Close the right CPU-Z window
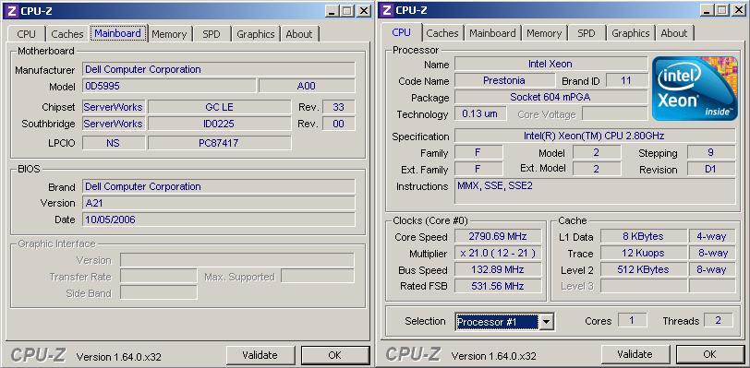Screen dimensions: 750x368 point(739,9)
